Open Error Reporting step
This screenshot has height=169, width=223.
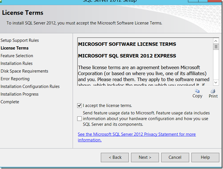click(15, 79)
